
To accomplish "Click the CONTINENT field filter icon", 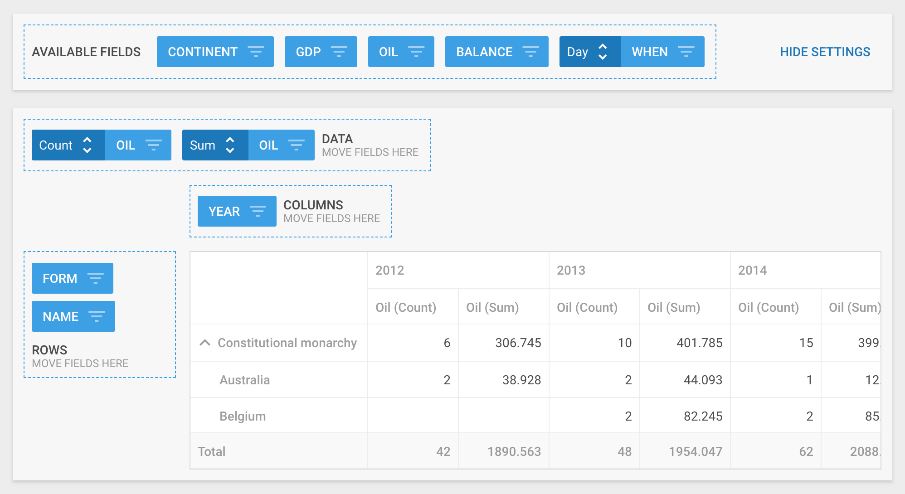I will click(x=256, y=52).
